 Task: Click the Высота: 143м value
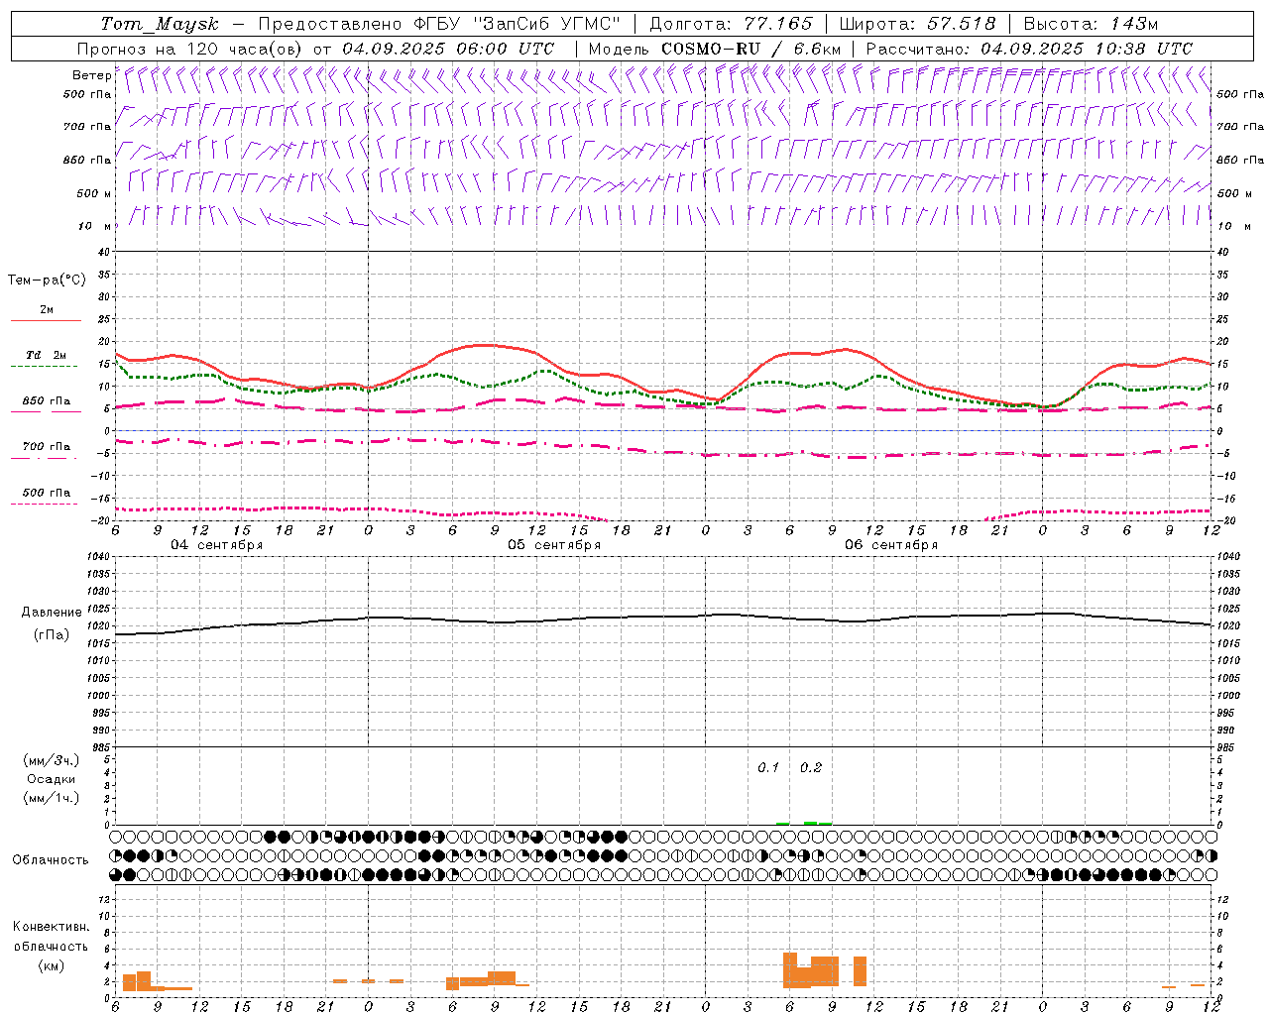coord(1091,24)
